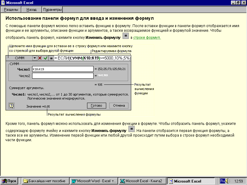The image size is (247, 185).
Task: Click the empty Число2 input field
Action: pos(63,76)
